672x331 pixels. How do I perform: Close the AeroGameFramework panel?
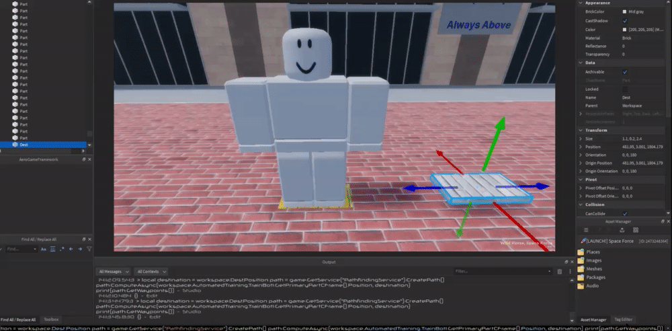89,159
